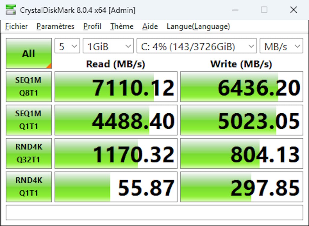Run the RND4K Q1T1 benchmark

point(29,186)
